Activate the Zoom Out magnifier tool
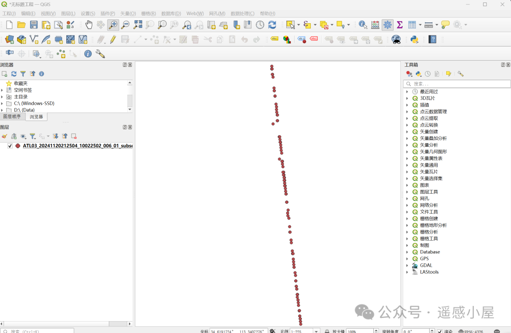Screen dimensions: 511x333 125,25
